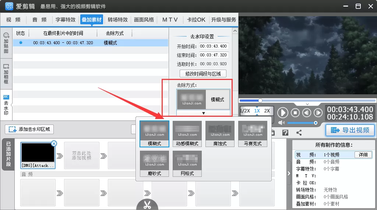Adjust the volume slider handle

[x=316, y=123]
